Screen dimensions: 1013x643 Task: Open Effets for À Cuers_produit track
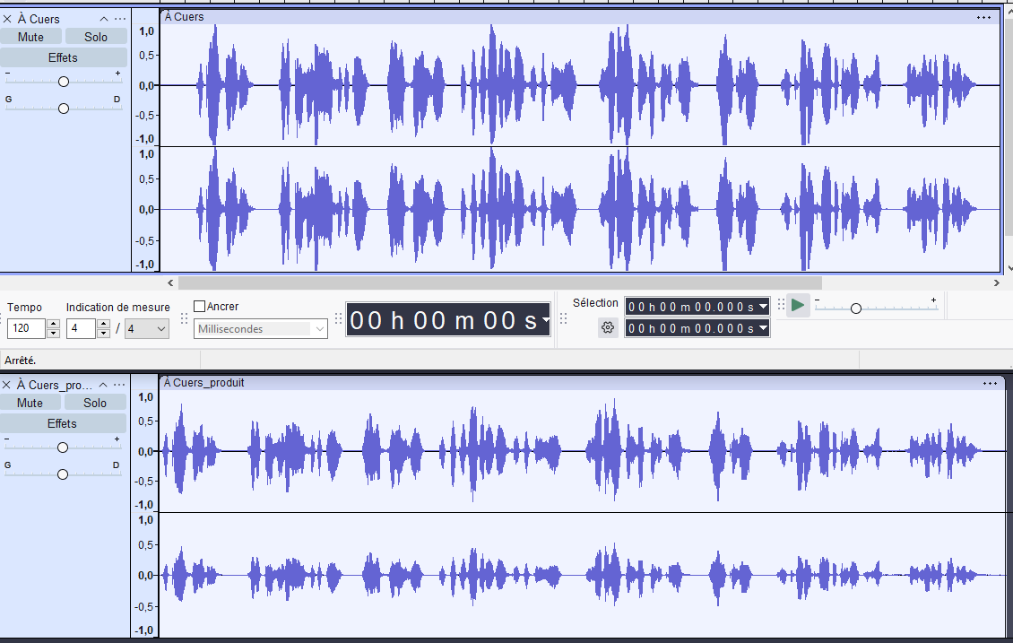(62, 423)
